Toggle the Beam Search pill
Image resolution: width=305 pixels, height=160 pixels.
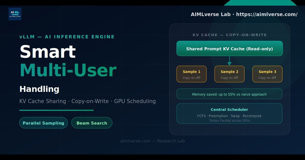tap(92, 123)
